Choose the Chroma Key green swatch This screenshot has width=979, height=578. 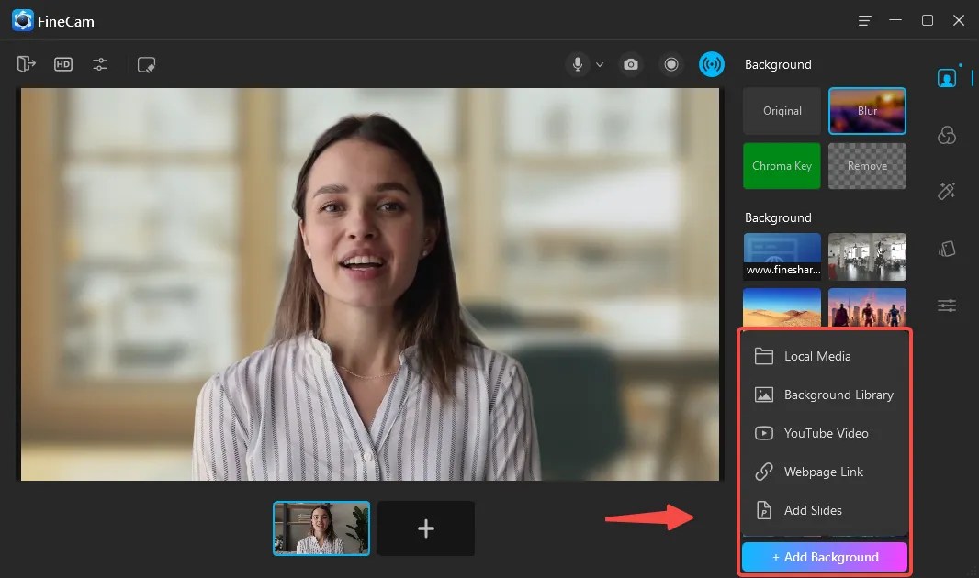tap(782, 166)
